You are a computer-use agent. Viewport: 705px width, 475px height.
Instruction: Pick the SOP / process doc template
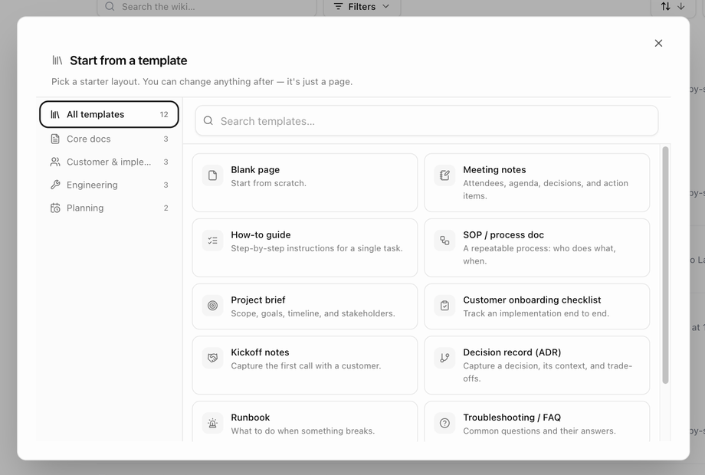537,247
